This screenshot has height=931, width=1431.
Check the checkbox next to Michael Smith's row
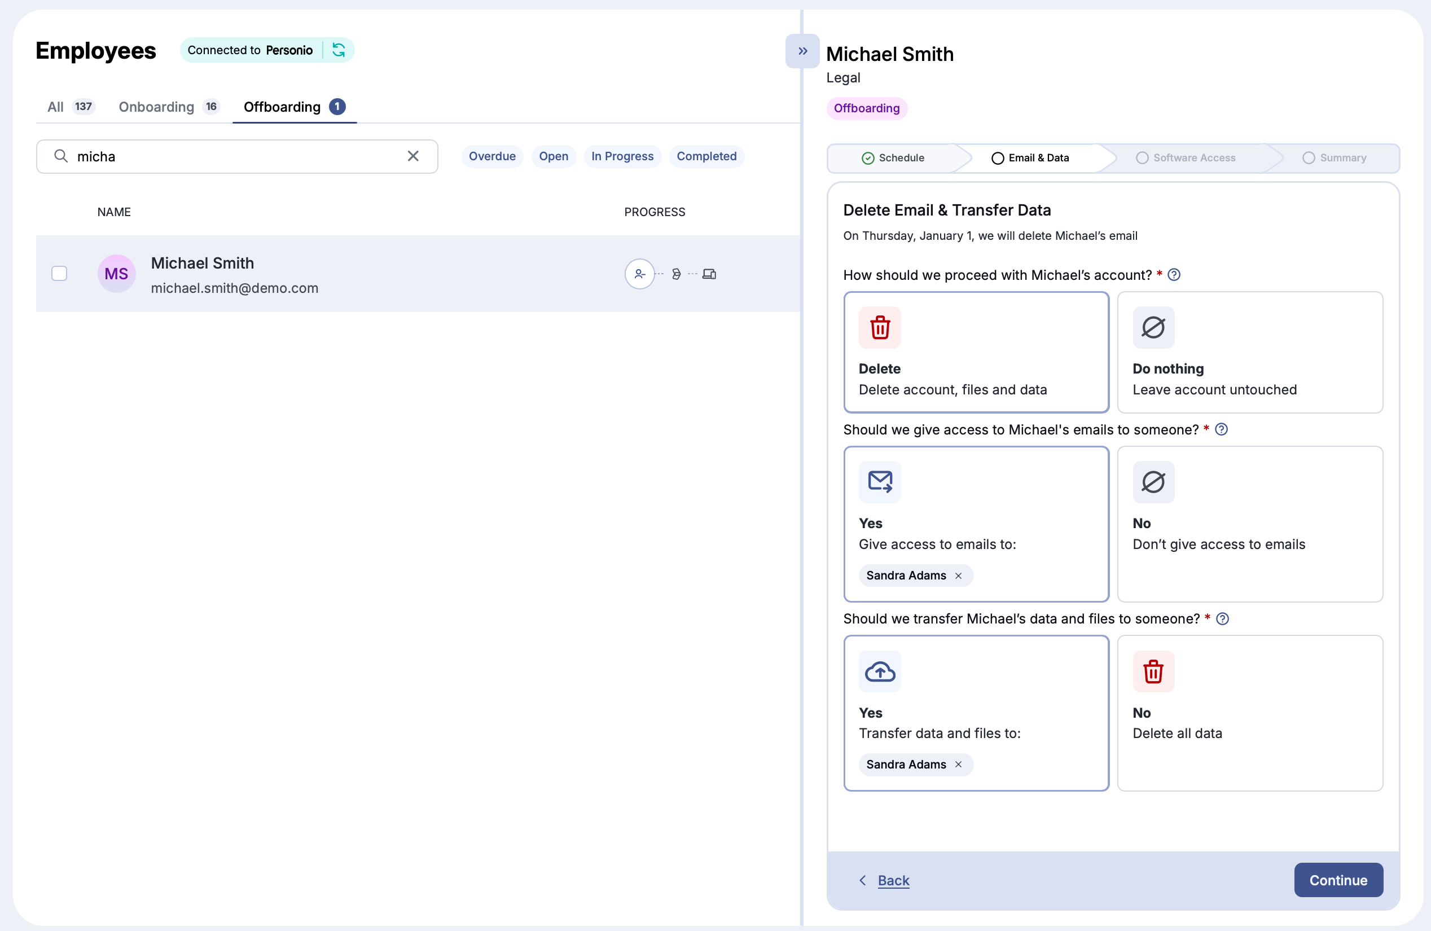tap(59, 274)
